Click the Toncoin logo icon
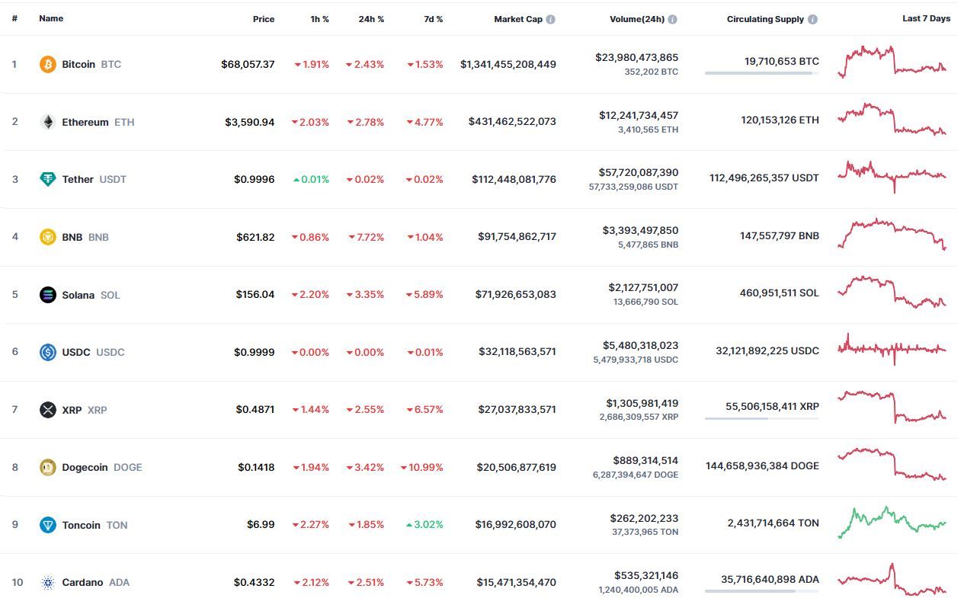The image size is (964, 611). click(48, 525)
